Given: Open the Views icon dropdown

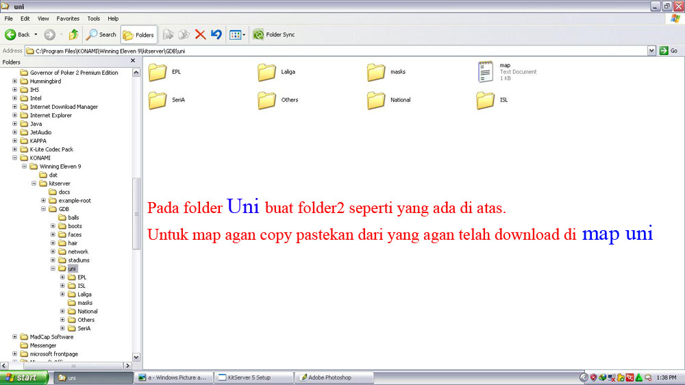Looking at the screenshot, I should click(237, 34).
